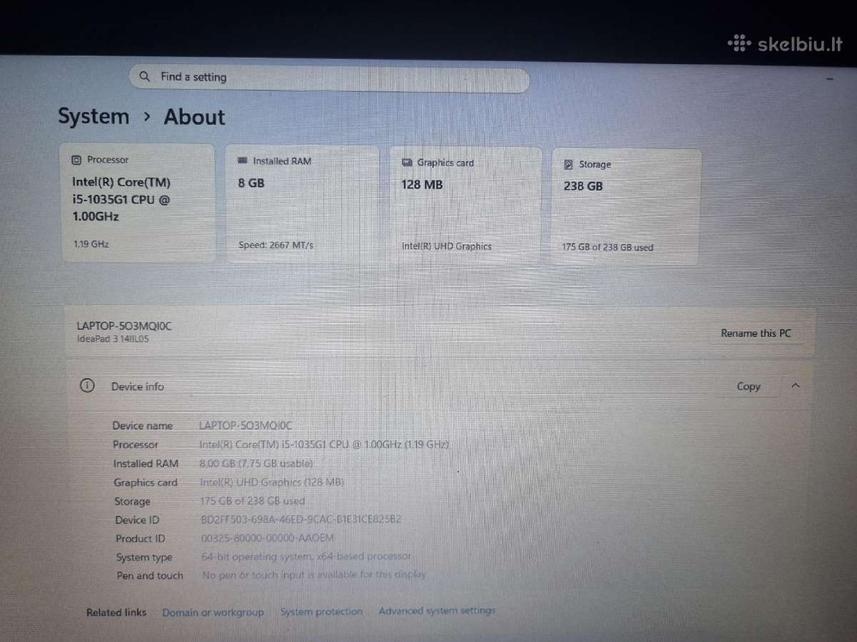Screen dimensions: 857x642
Task: Click the Device info circle icon
Action: (x=86, y=386)
